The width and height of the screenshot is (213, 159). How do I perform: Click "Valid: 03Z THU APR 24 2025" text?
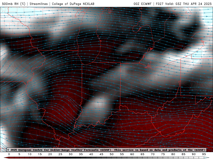189,4
